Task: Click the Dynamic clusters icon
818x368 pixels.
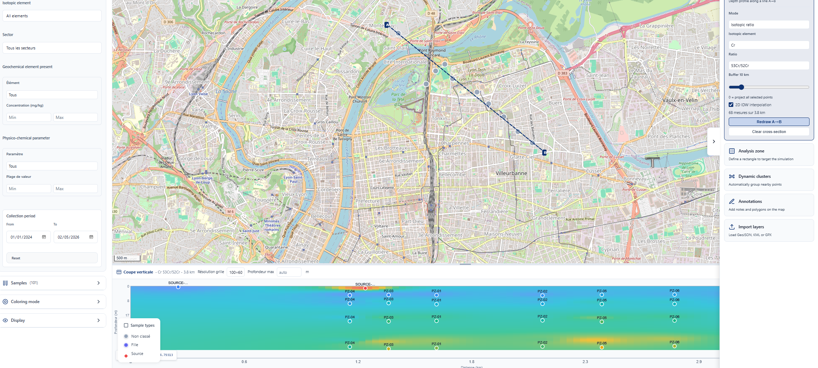Action: tap(732, 176)
